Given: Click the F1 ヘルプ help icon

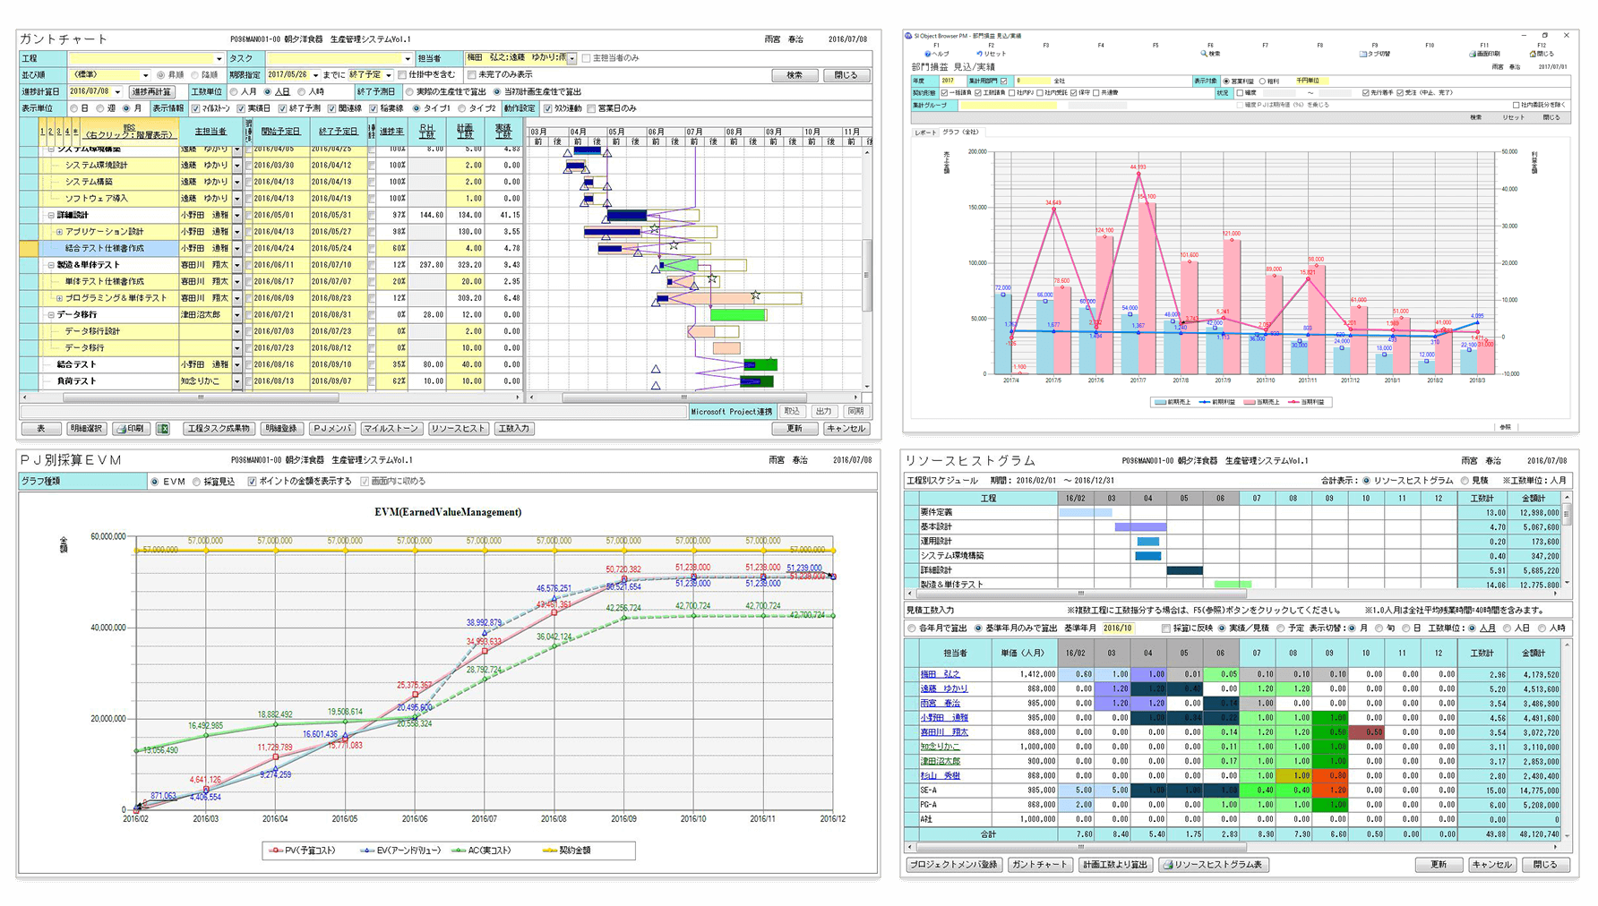Looking at the screenshot, I should click(x=928, y=54).
